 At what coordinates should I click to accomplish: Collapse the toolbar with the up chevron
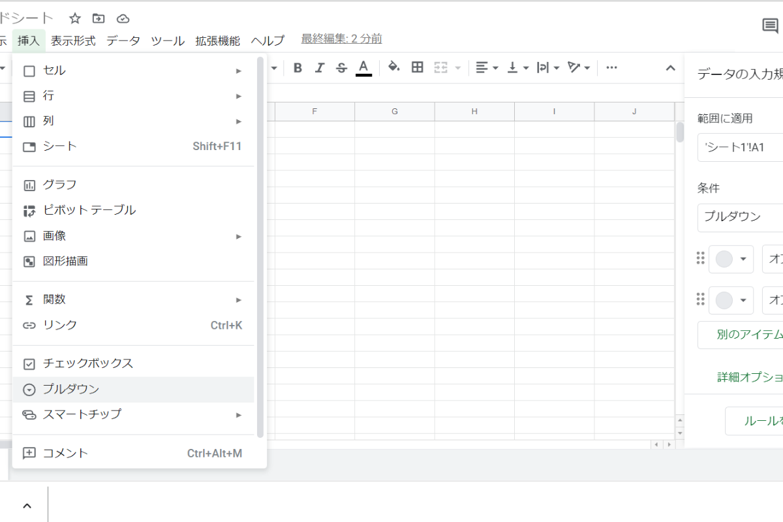670,68
